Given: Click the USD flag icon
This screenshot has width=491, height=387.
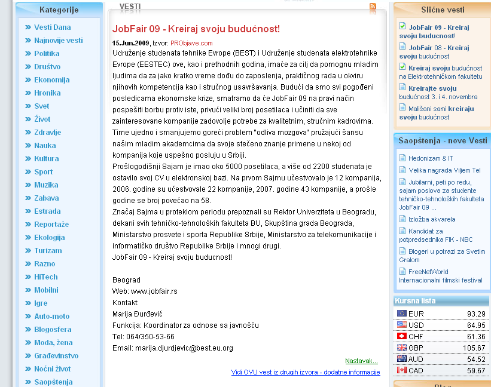Looking at the screenshot, I should click(401, 325).
